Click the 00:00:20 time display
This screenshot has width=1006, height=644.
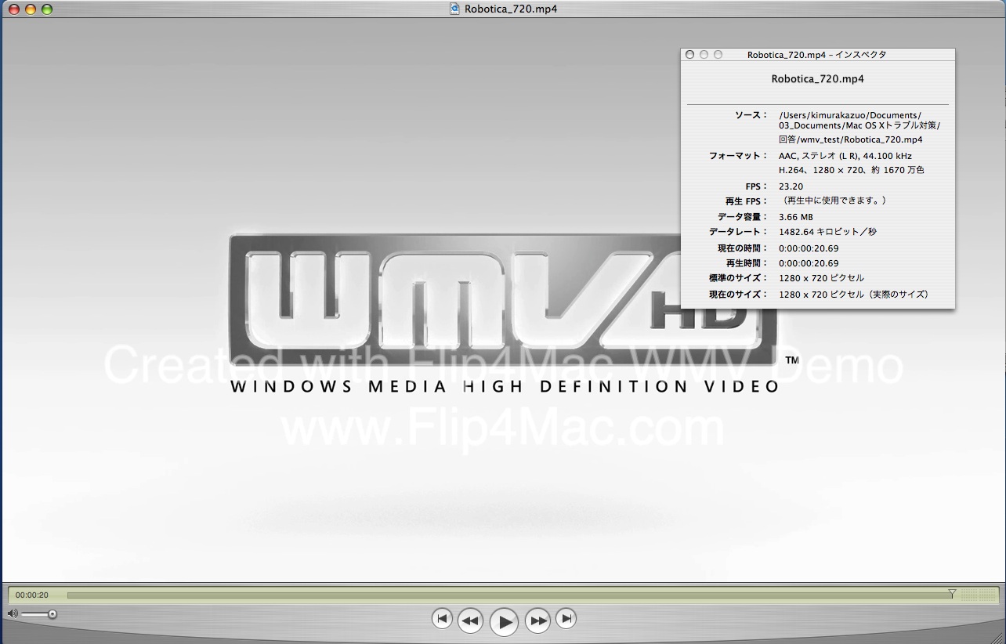[32, 595]
